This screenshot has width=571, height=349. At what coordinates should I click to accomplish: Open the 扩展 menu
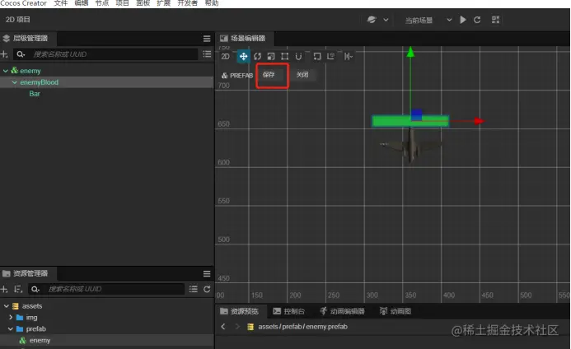click(x=163, y=3)
